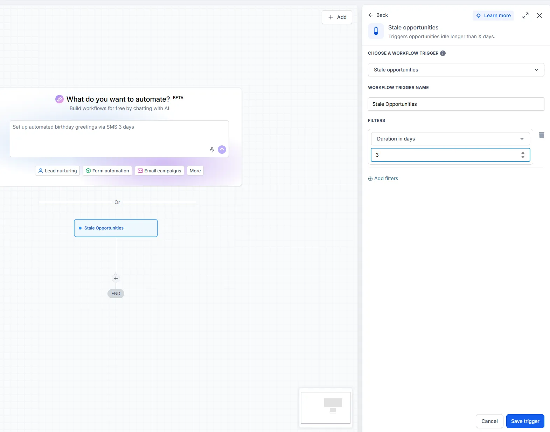
Task: Close the trigger settings panel
Action: click(539, 15)
